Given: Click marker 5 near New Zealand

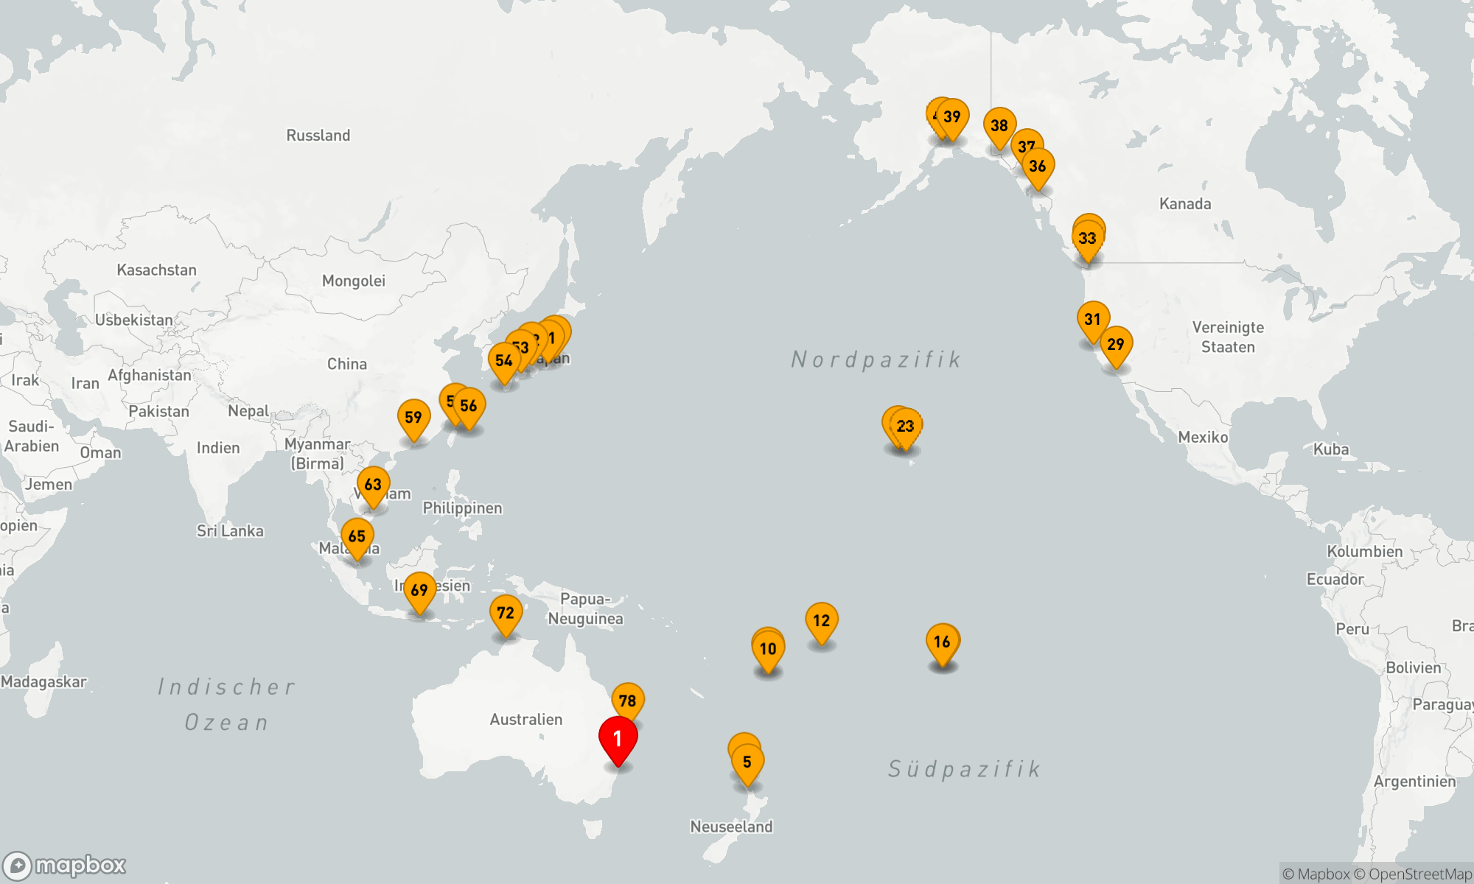Looking at the screenshot, I should click(x=747, y=762).
